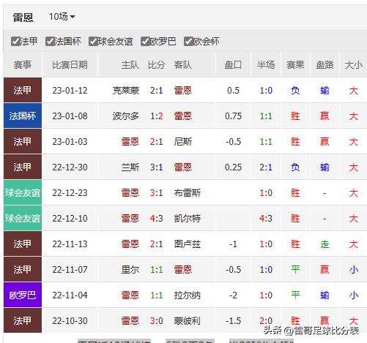Viewport: 367px width, 343px height.
Task: Click the 比赛日期 column header
Action: 70,65
